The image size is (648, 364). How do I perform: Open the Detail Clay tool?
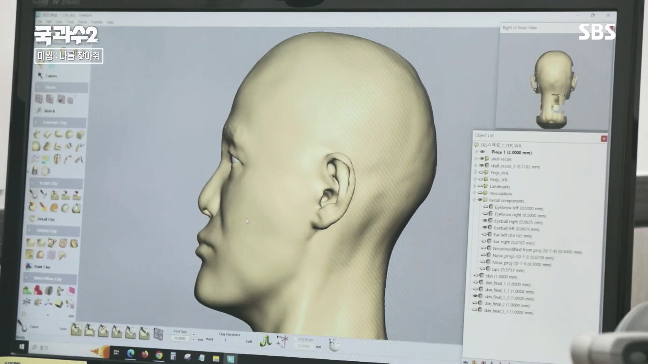pyautogui.click(x=43, y=219)
